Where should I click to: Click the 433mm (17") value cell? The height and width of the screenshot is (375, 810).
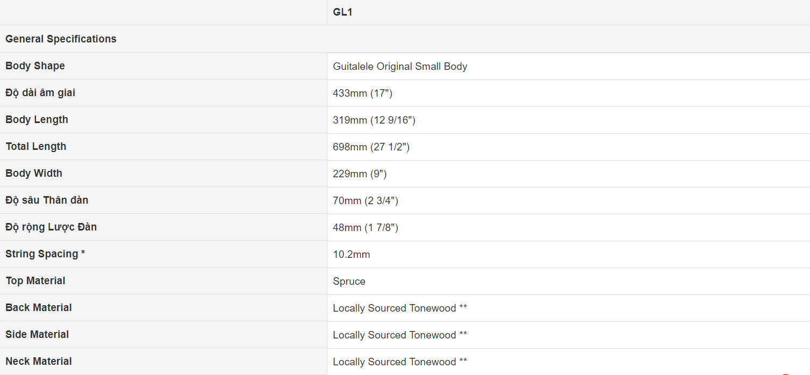click(x=363, y=93)
